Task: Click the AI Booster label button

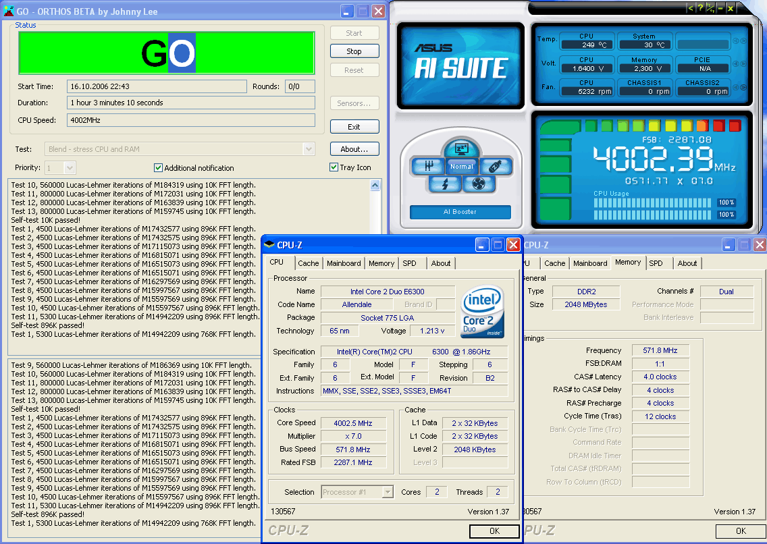Action: (460, 212)
